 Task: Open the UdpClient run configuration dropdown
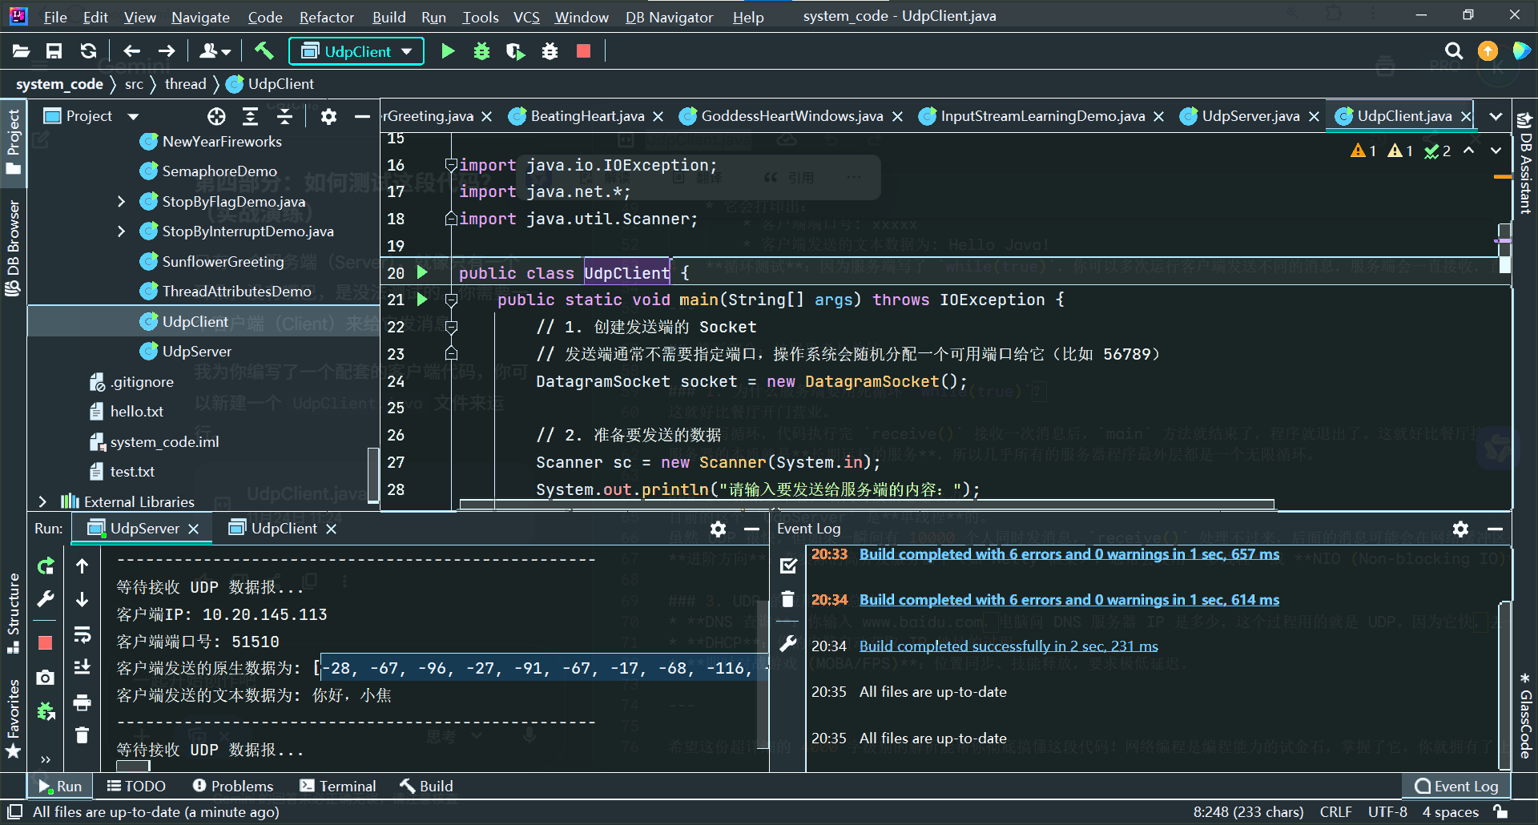356,51
